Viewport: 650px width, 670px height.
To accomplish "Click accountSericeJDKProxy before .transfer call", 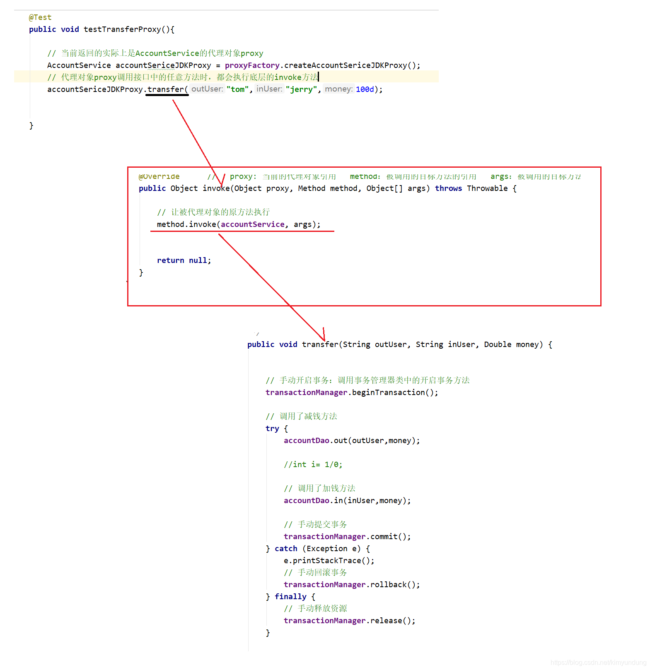I will pos(95,89).
